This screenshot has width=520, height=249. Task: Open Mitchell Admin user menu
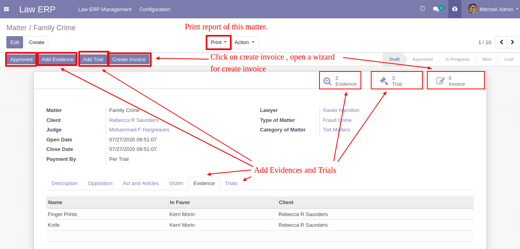point(493,9)
